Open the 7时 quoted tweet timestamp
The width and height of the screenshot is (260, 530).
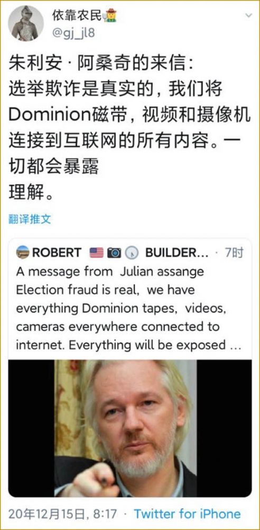coord(234,252)
